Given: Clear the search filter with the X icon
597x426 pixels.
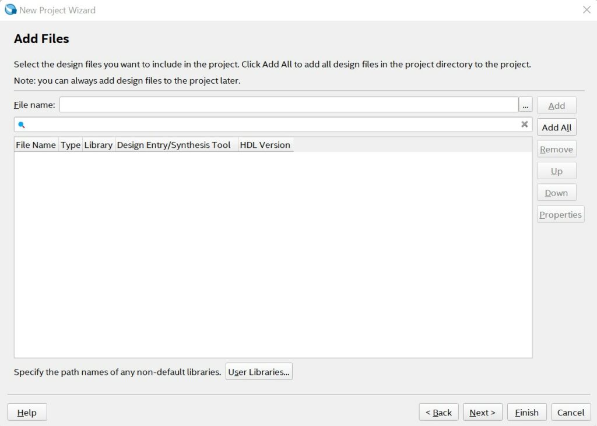Looking at the screenshot, I should point(524,125).
